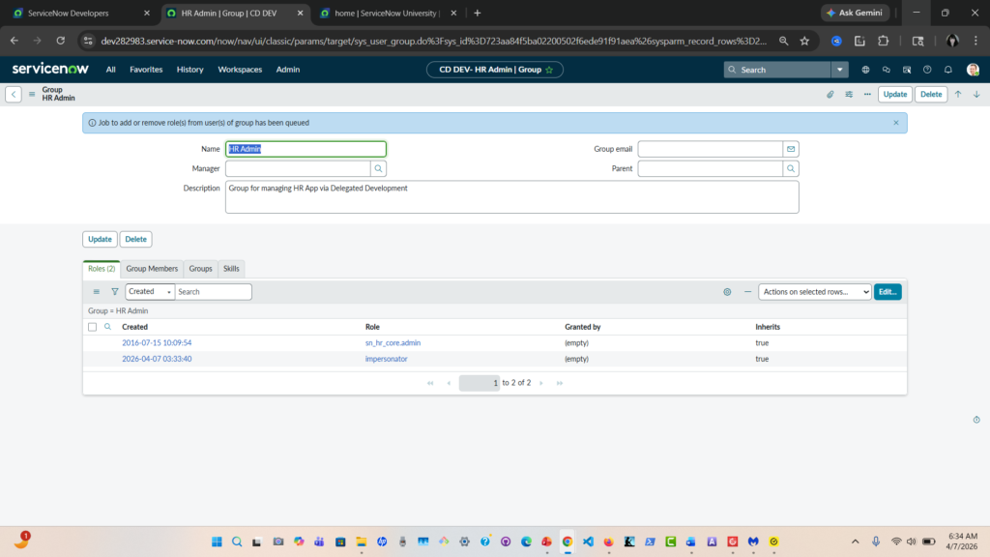Click the filter funnel icon in Roles list
The image size is (990, 557).
pos(115,291)
